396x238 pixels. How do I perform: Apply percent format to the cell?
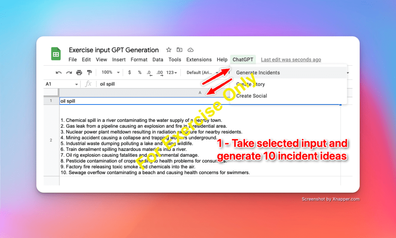pos(139,72)
